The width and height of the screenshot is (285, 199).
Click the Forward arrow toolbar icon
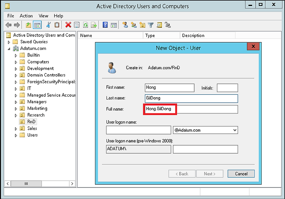[17, 25]
